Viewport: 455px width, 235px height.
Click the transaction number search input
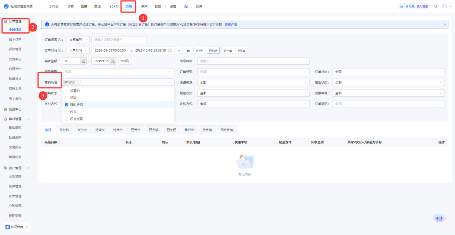[x=119, y=40]
